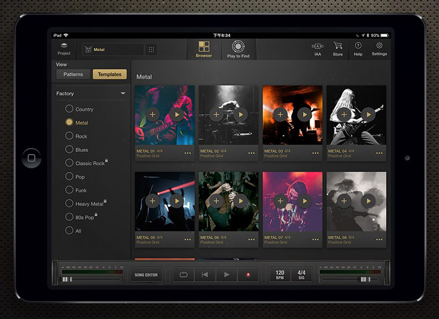This screenshot has width=439, height=319.
Task: Open the Settings gear
Action: pos(379,49)
